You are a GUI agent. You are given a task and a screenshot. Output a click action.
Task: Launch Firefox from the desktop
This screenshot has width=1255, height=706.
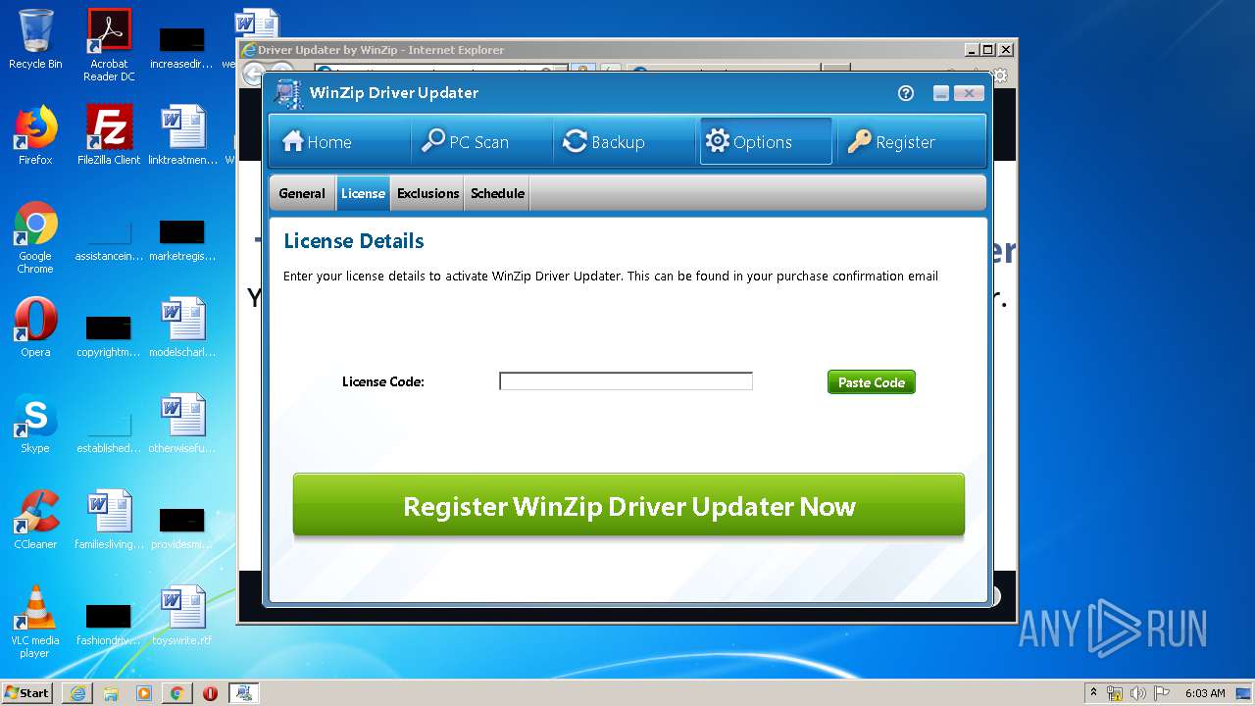35,135
